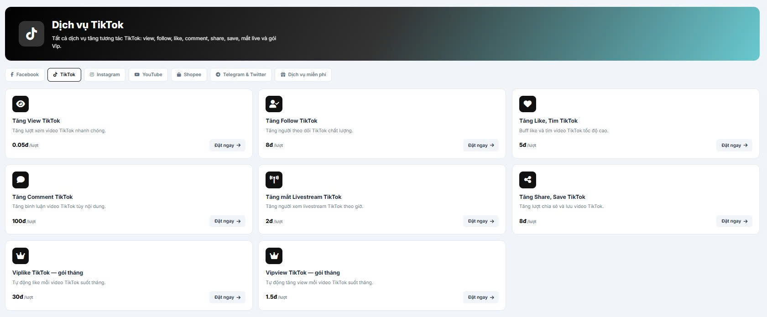Viewport: 767px width, 317px height.
Task: Click Đặt ngay on Tăng View TikTok
Action: [x=227, y=146]
